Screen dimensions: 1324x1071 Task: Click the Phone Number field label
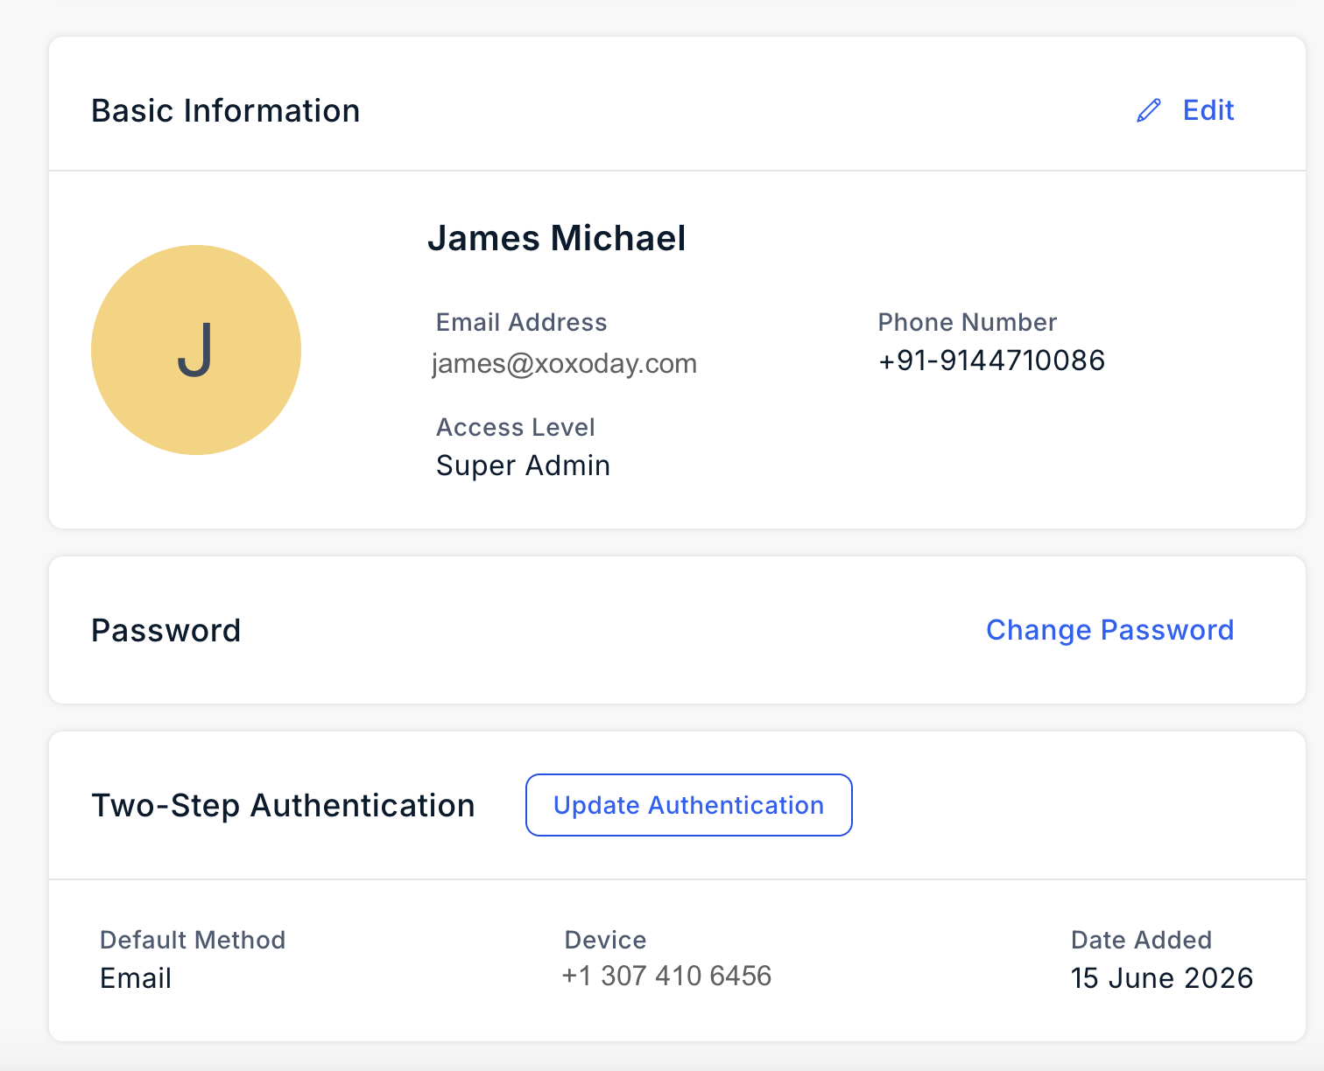tap(968, 322)
